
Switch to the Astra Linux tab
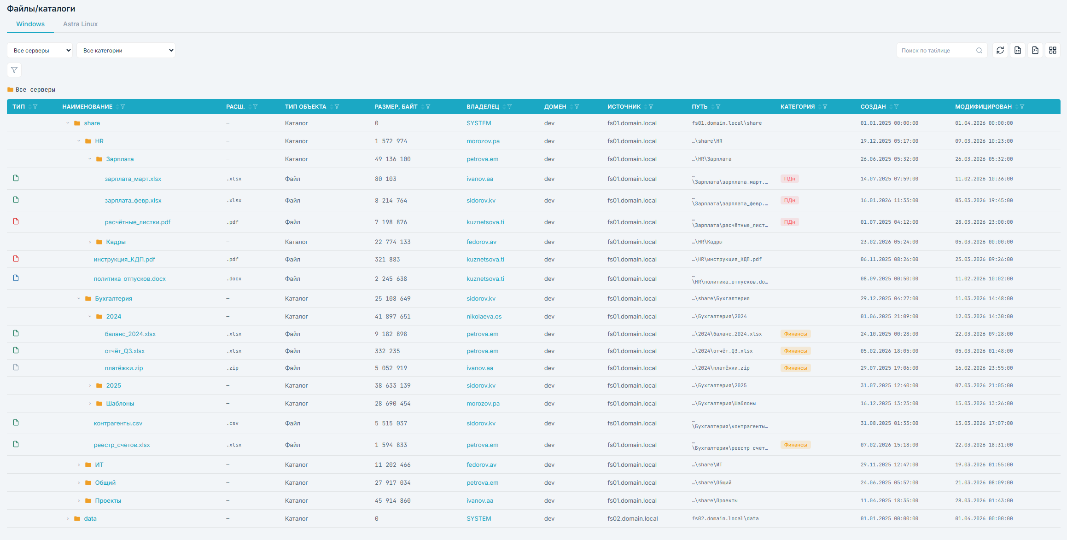[80, 24]
